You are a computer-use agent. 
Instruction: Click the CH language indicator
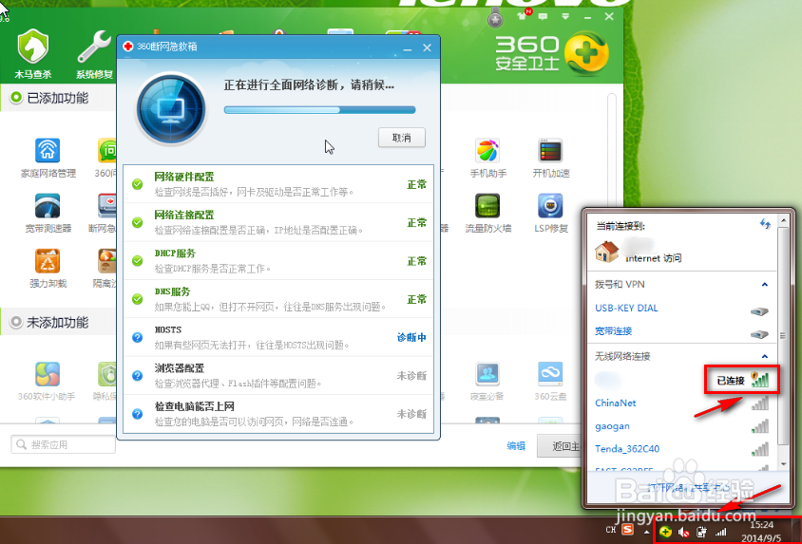pyautogui.click(x=611, y=530)
